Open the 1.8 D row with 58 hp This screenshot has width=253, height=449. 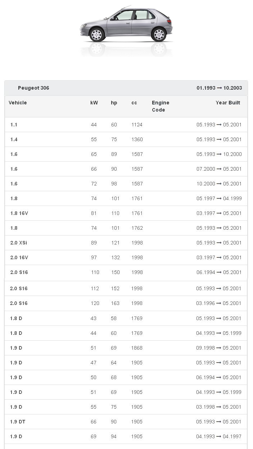tap(16, 318)
